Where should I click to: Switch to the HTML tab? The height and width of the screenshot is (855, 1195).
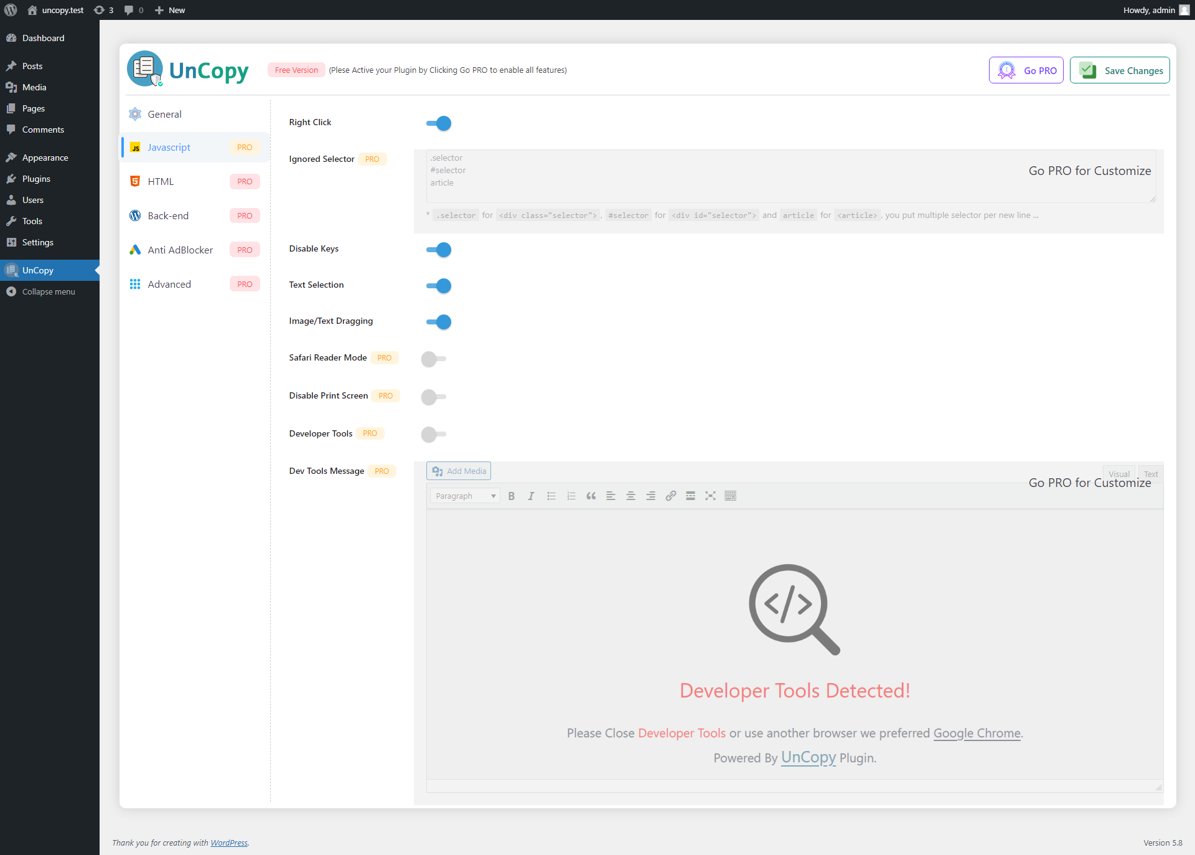click(195, 181)
